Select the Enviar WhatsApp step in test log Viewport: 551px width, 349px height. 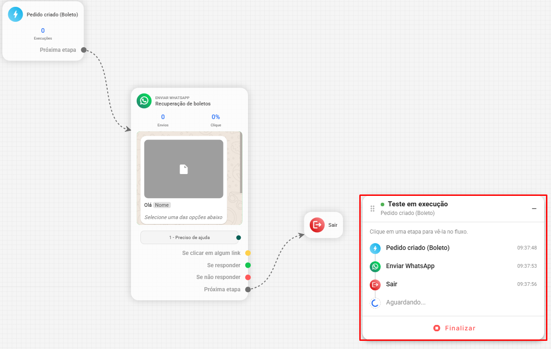point(453,266)
